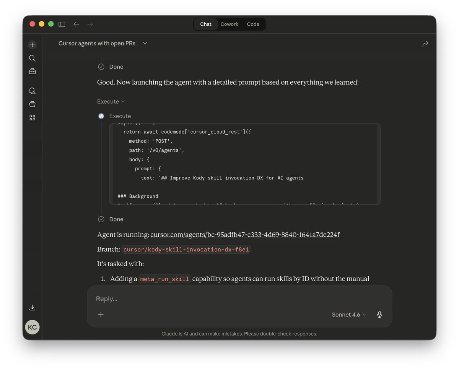Click the globe icon beside Execute
Image resolution: width=459 pixels, height=370 pixels.
[x=101, y=116]
